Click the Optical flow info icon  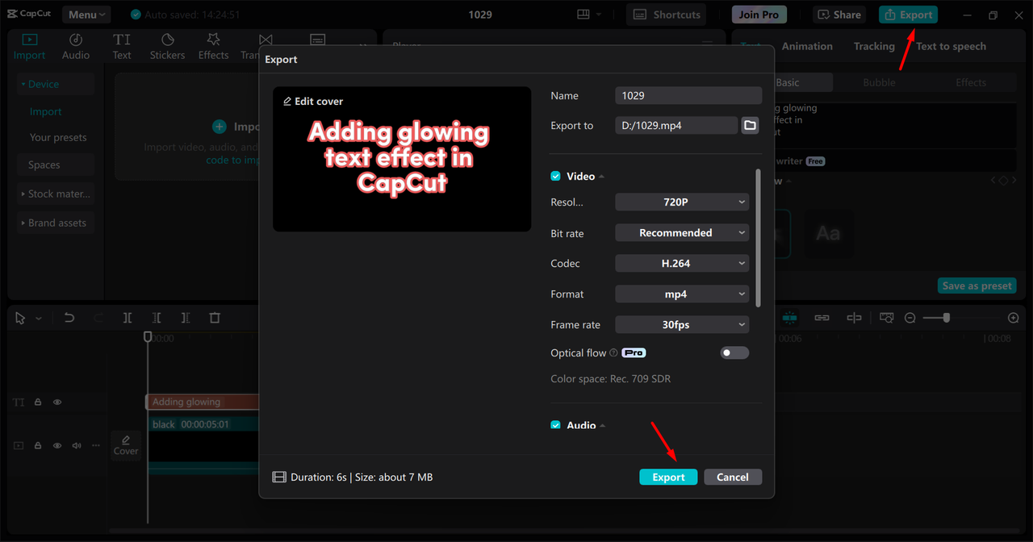(x=614, y=353)
